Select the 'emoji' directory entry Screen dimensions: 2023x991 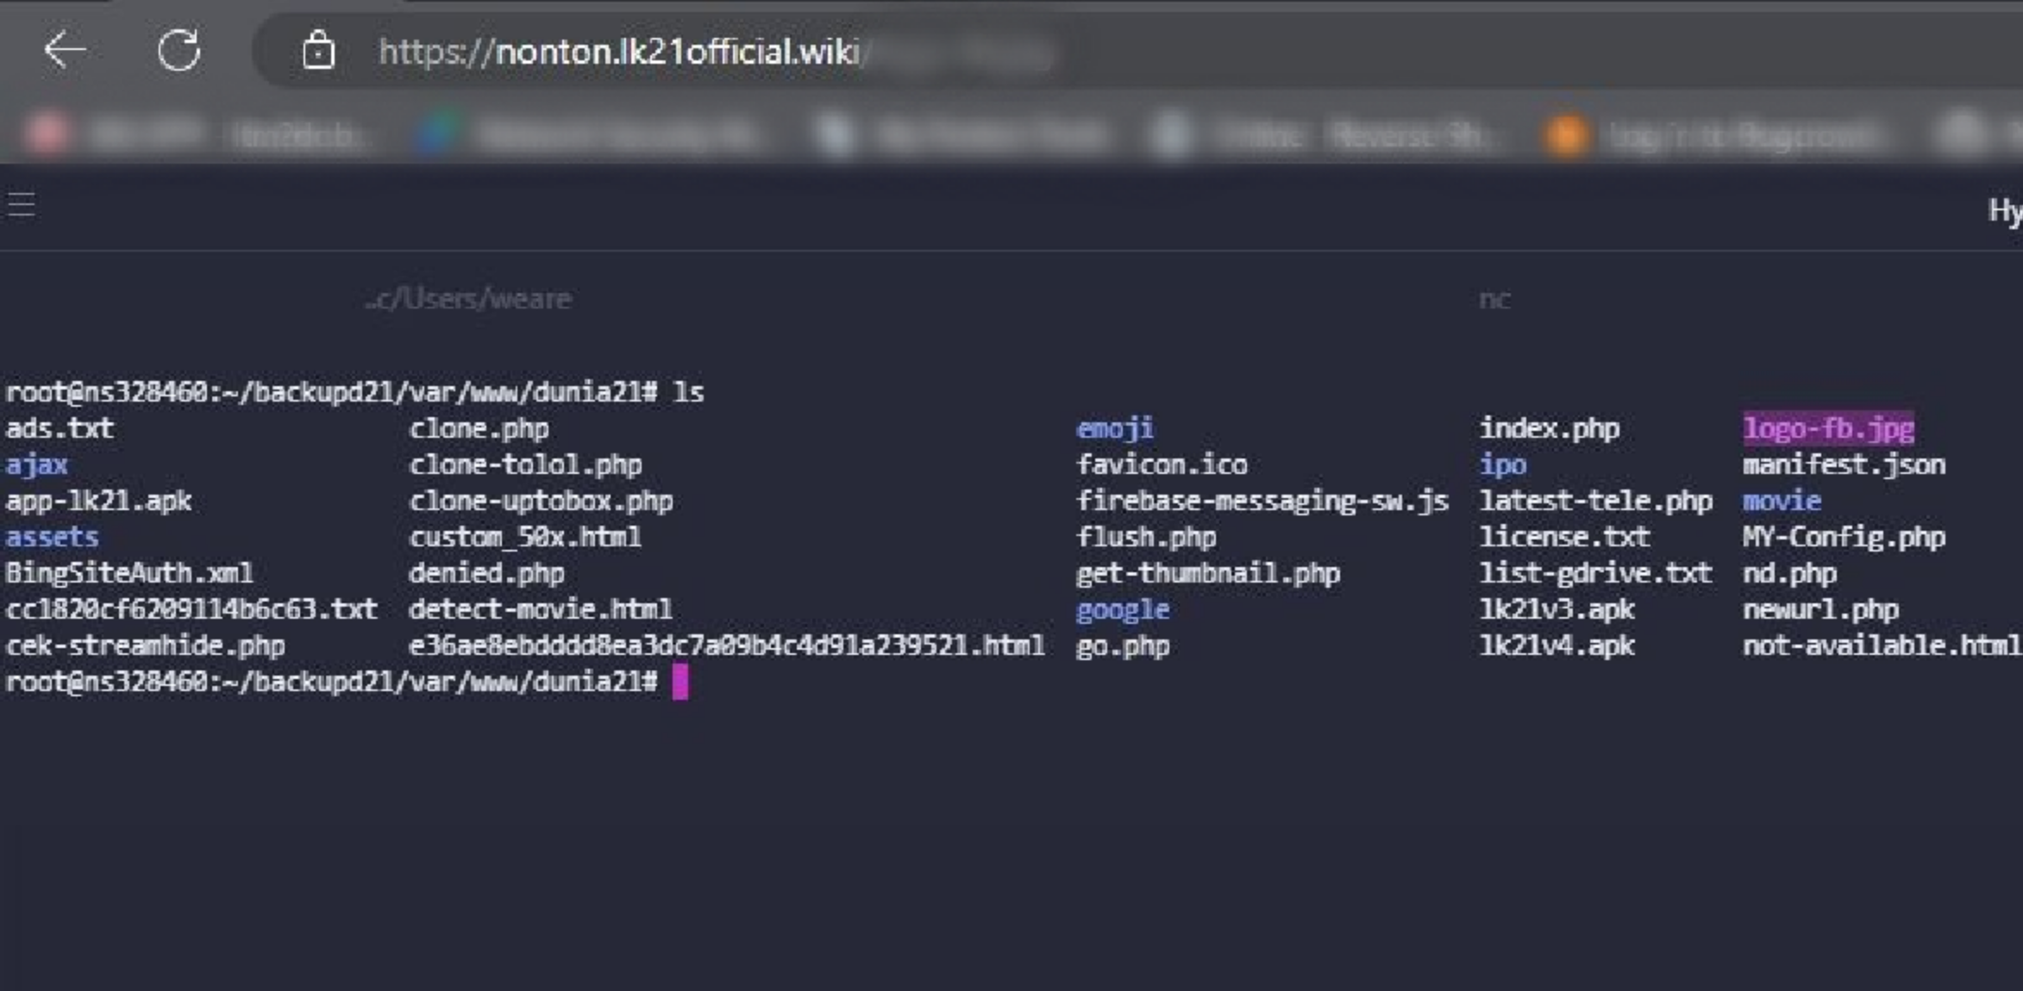point(1117,428)
